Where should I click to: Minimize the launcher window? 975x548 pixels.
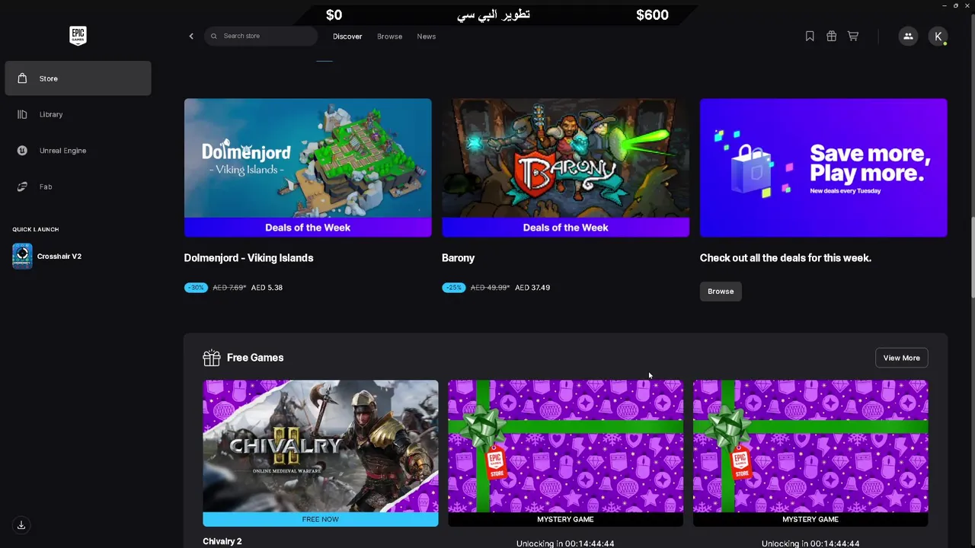945,5
